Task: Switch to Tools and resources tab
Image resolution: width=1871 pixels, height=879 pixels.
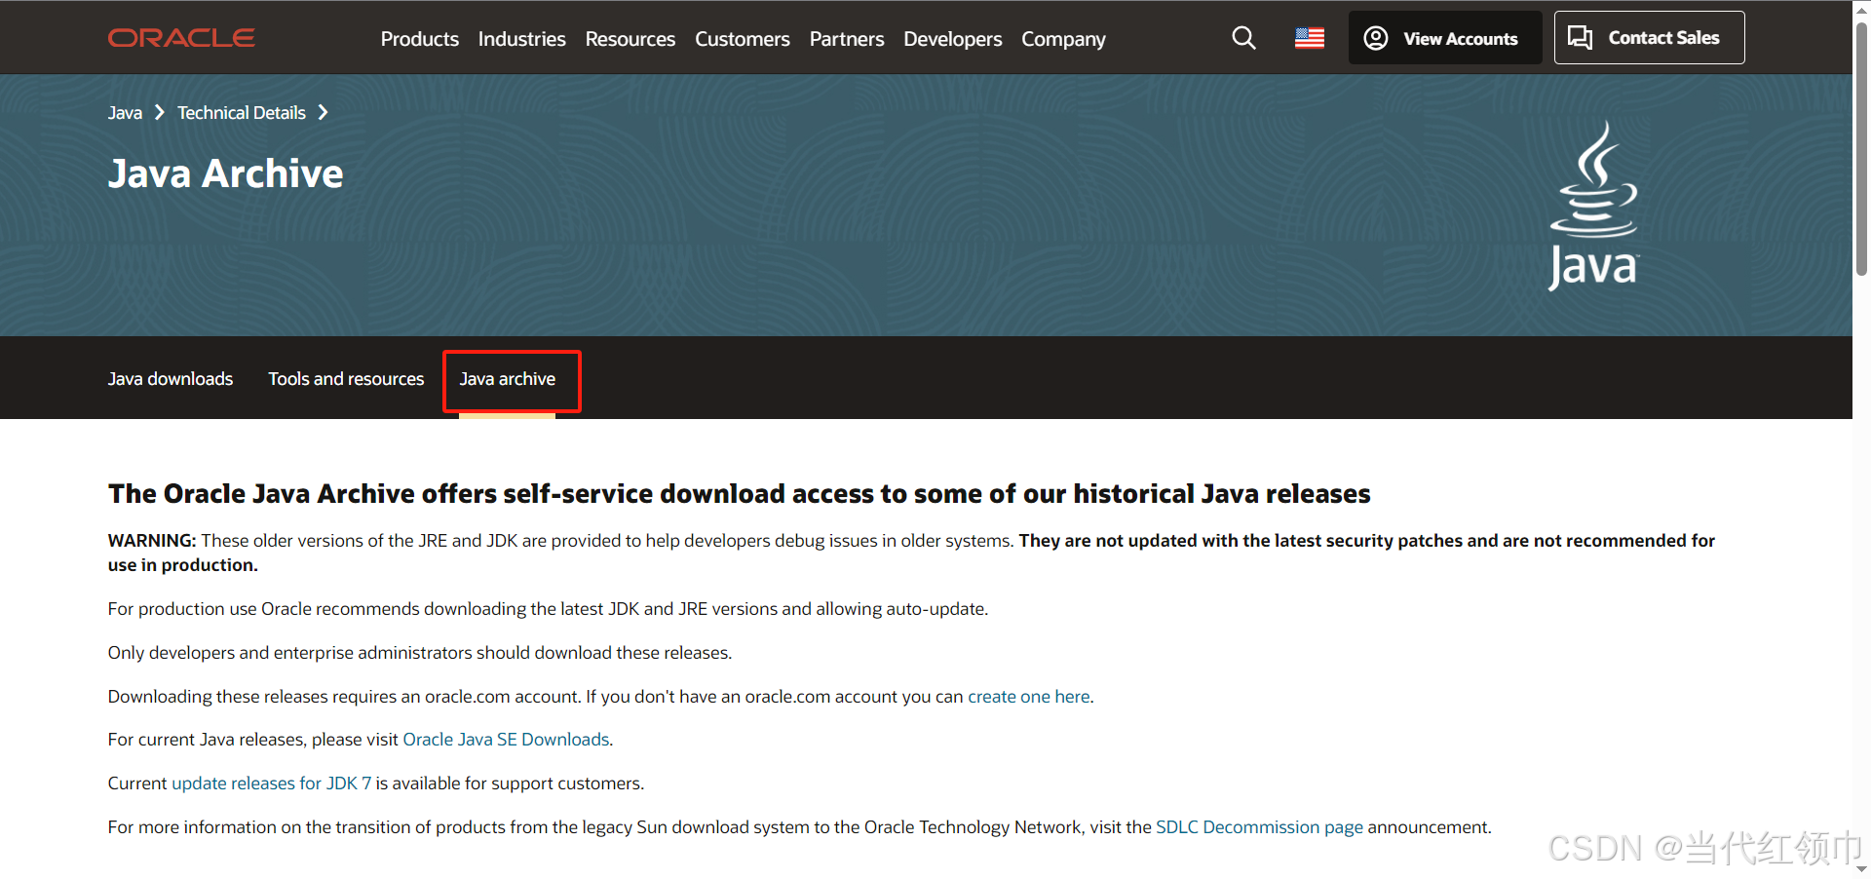Action: pos(346,379)
